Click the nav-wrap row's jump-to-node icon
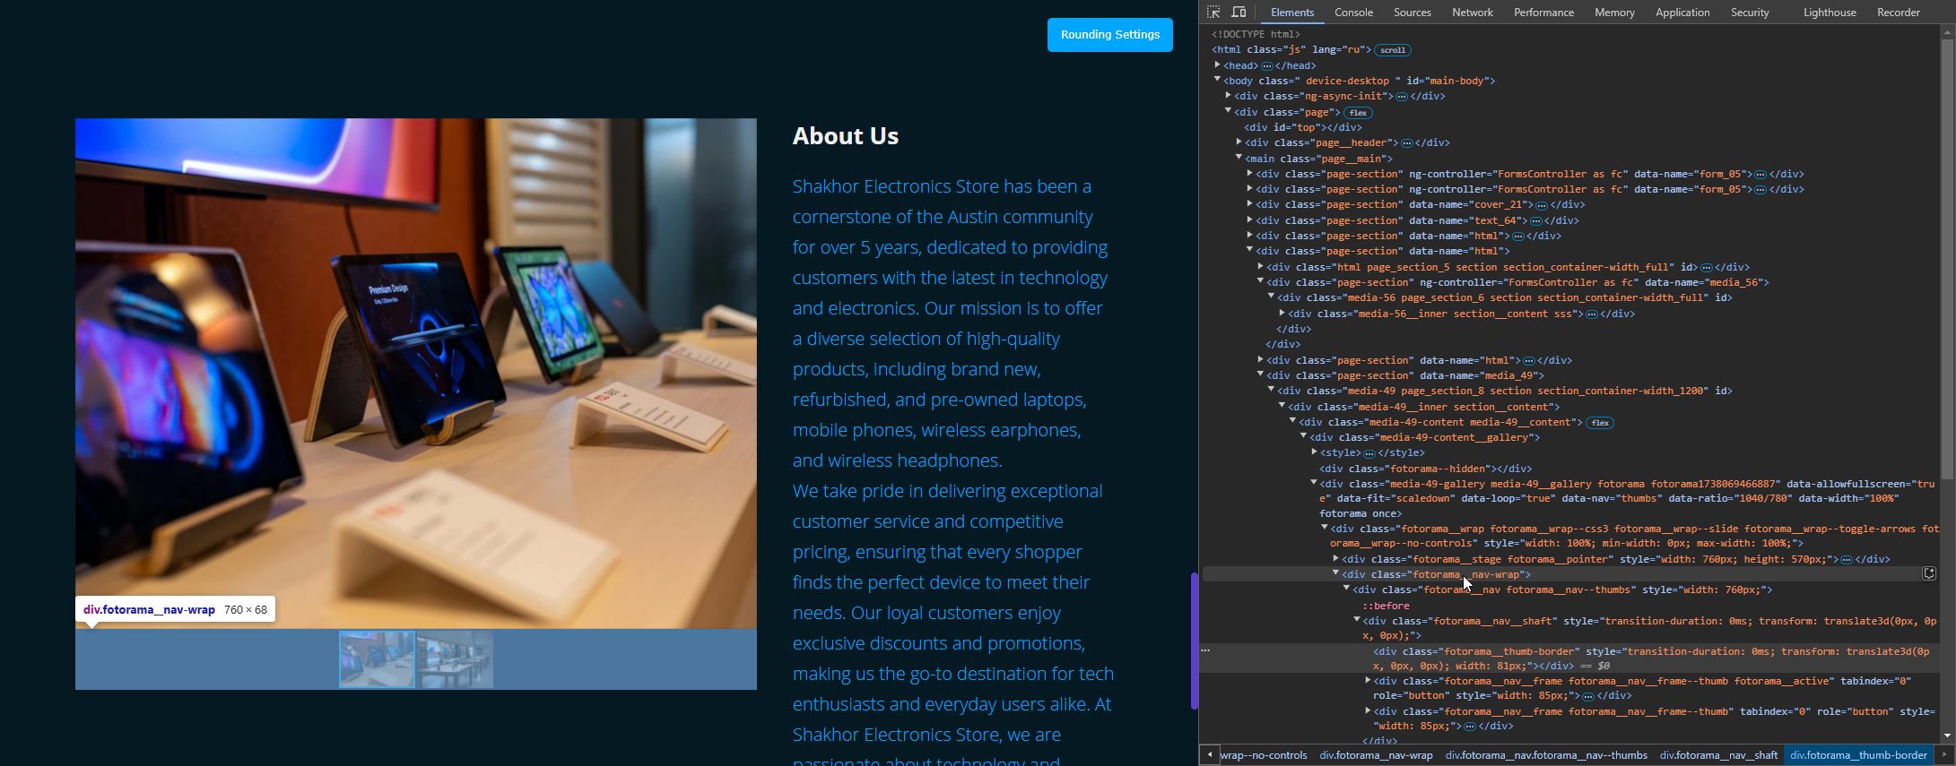 tap(1929, 573)
